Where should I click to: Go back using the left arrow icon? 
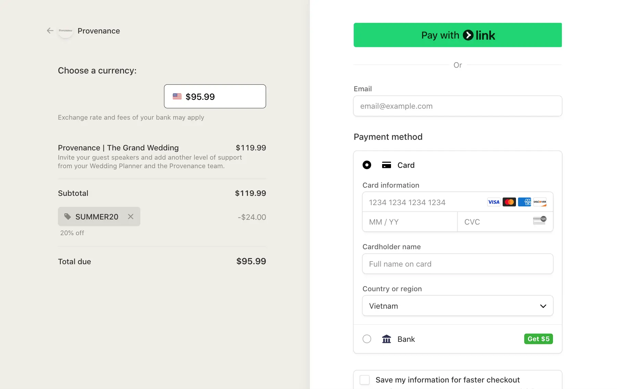click(50, 31)
